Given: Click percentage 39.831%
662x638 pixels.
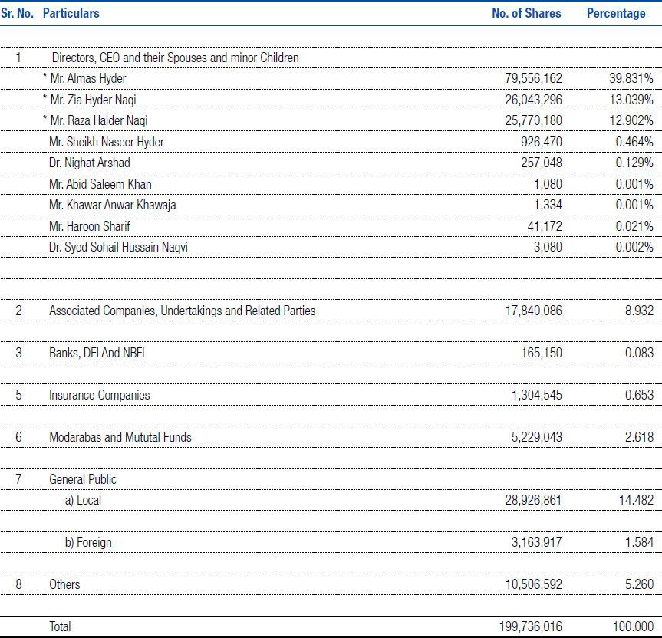Looking at the screenshot, I should [631, 78].
